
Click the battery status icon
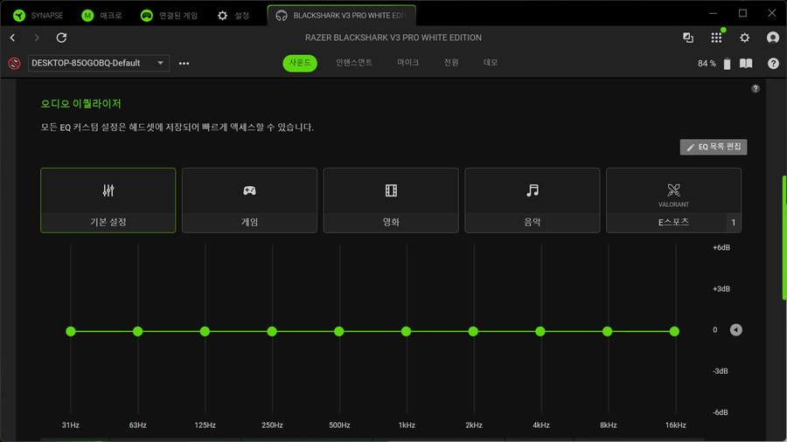click(727, 64)
